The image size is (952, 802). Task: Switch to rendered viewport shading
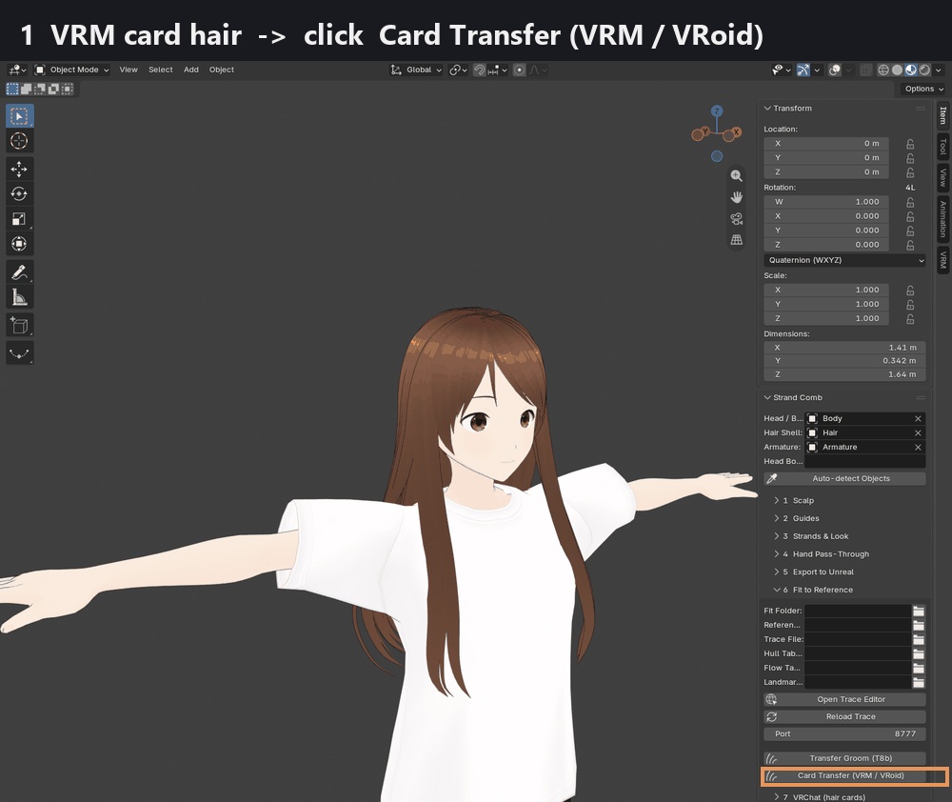[x=924, y=70]
